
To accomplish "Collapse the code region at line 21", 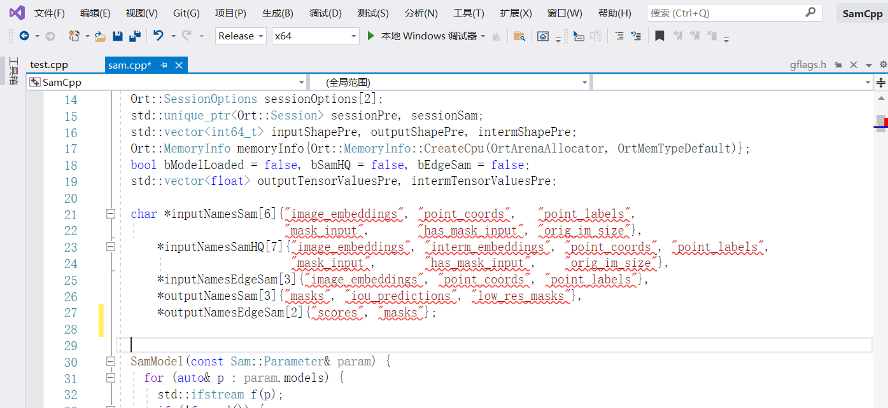I will (110, 214).
